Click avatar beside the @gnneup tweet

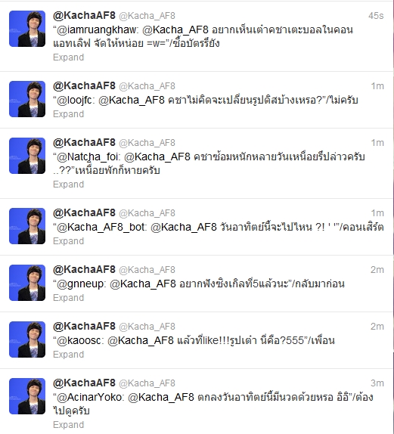pyautogui.click(x=27, y=283)
